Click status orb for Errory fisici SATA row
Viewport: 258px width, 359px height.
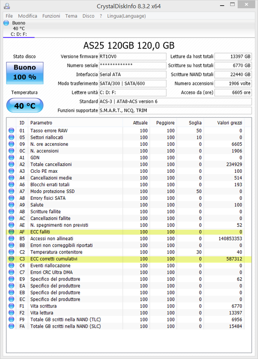11,198
